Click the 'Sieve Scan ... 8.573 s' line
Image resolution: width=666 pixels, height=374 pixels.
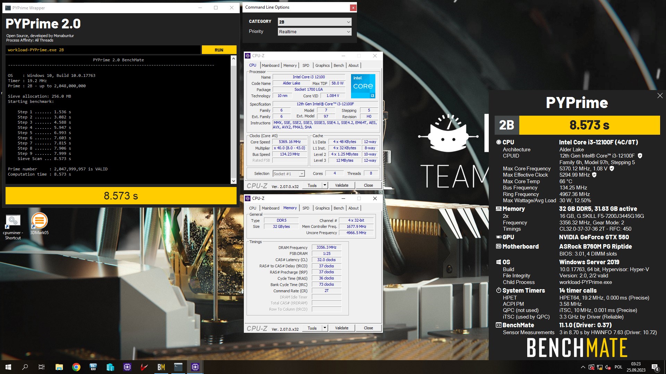[44, 159]
